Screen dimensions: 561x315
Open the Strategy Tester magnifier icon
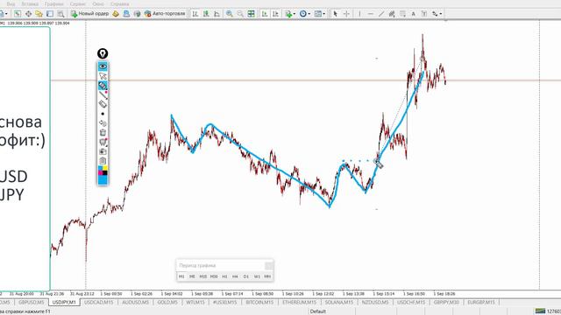(60, 14)
